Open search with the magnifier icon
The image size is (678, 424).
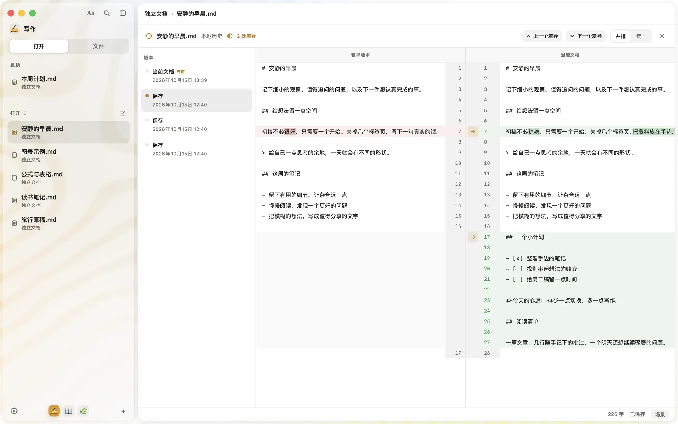107,13
